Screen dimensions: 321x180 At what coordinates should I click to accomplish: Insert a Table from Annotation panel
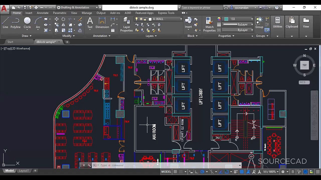pos(113,30)
